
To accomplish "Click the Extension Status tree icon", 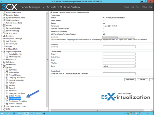I will pyautogui.click(x=4, y=15).
